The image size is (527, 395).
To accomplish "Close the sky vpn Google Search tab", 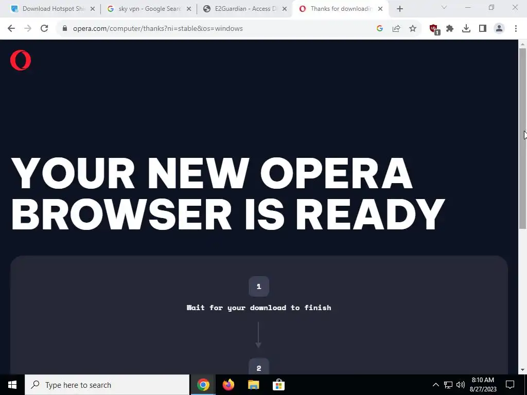I will tap(189, 9).
